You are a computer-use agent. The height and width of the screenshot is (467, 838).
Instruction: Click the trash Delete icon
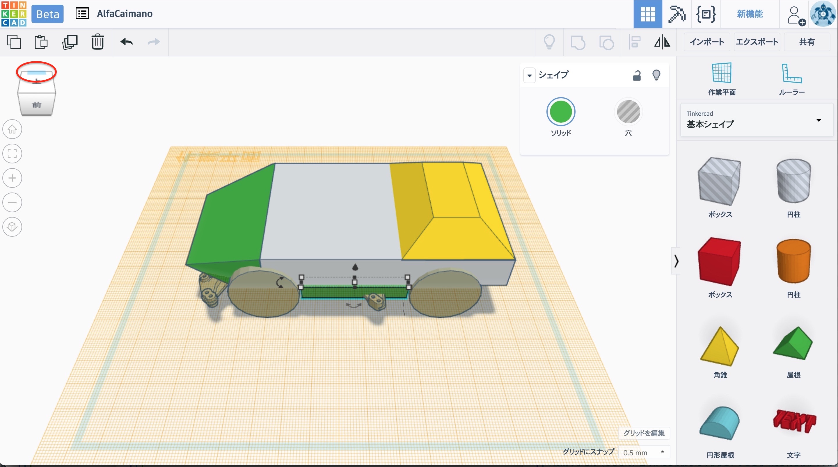click(x=97, y=42)
